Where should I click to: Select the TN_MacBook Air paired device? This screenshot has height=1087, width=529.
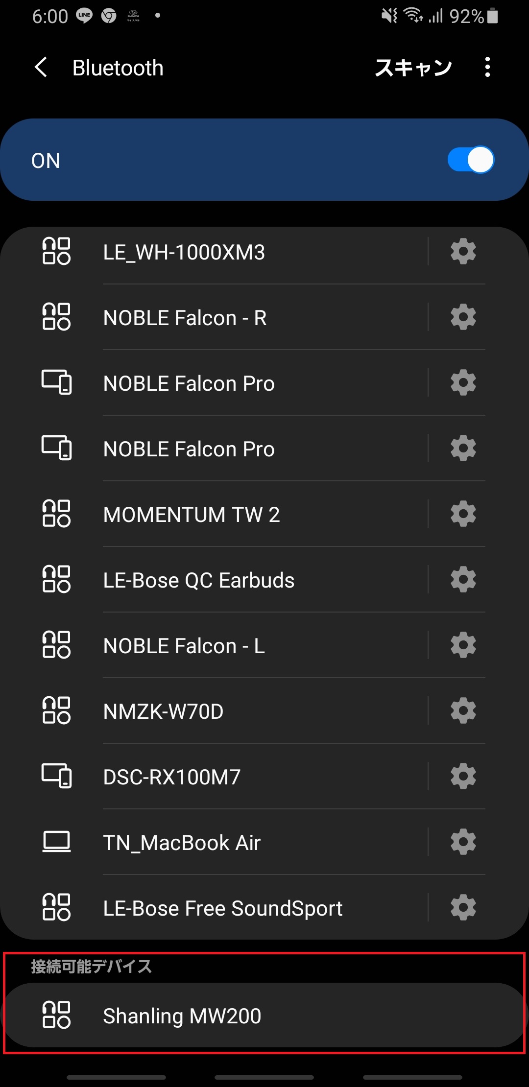214,842
